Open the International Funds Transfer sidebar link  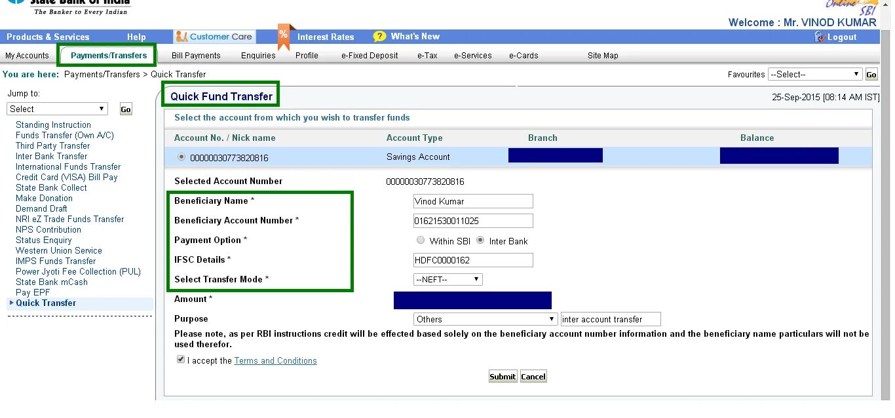coord(68,166)
